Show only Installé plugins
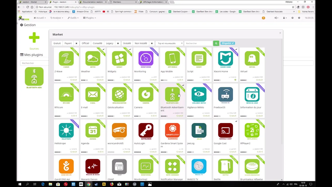The height and width of the screenshot is (187, 332). 127,43
